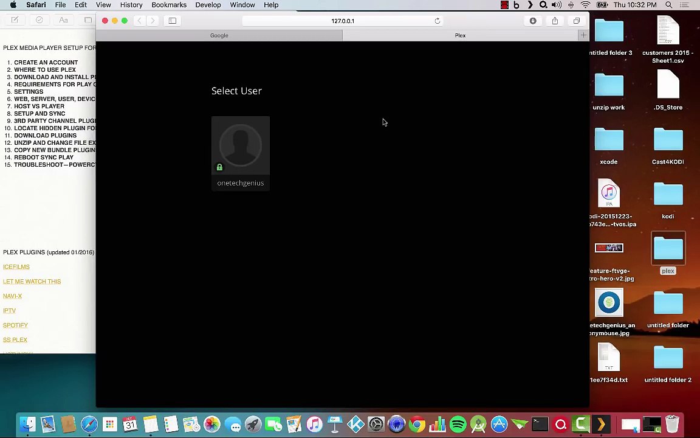Viewport: 700px width, 438px height.
Task: Select the xcode folder on desktop
Action: click(609, 140)
